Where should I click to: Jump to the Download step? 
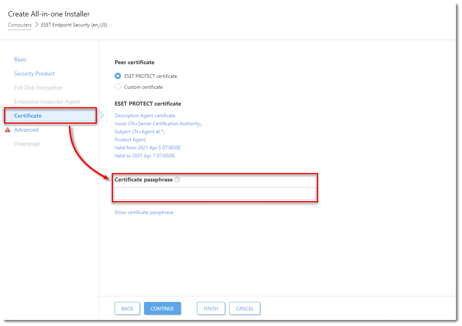click(27, 144)
